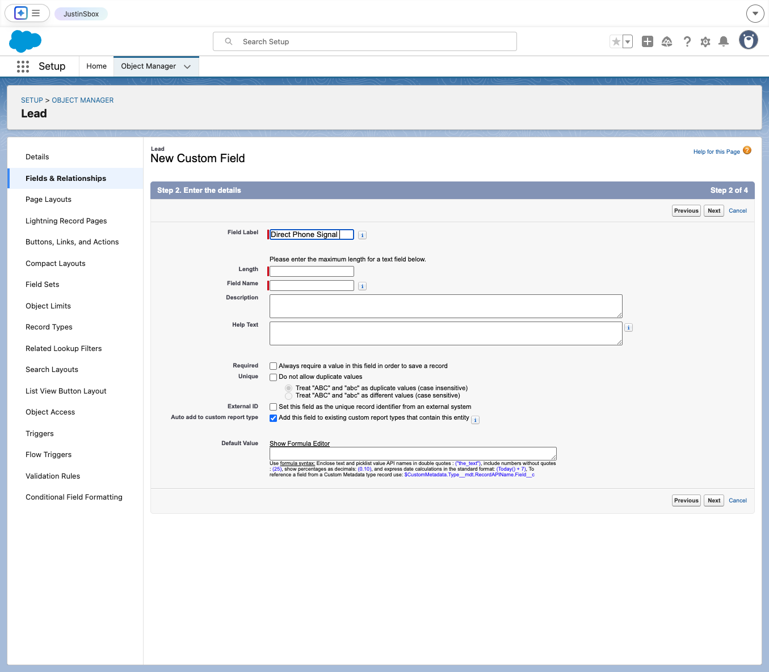Click the favorites star icon
The height and width of the screenshot is (672, 769).
click(x=616, y=41)
